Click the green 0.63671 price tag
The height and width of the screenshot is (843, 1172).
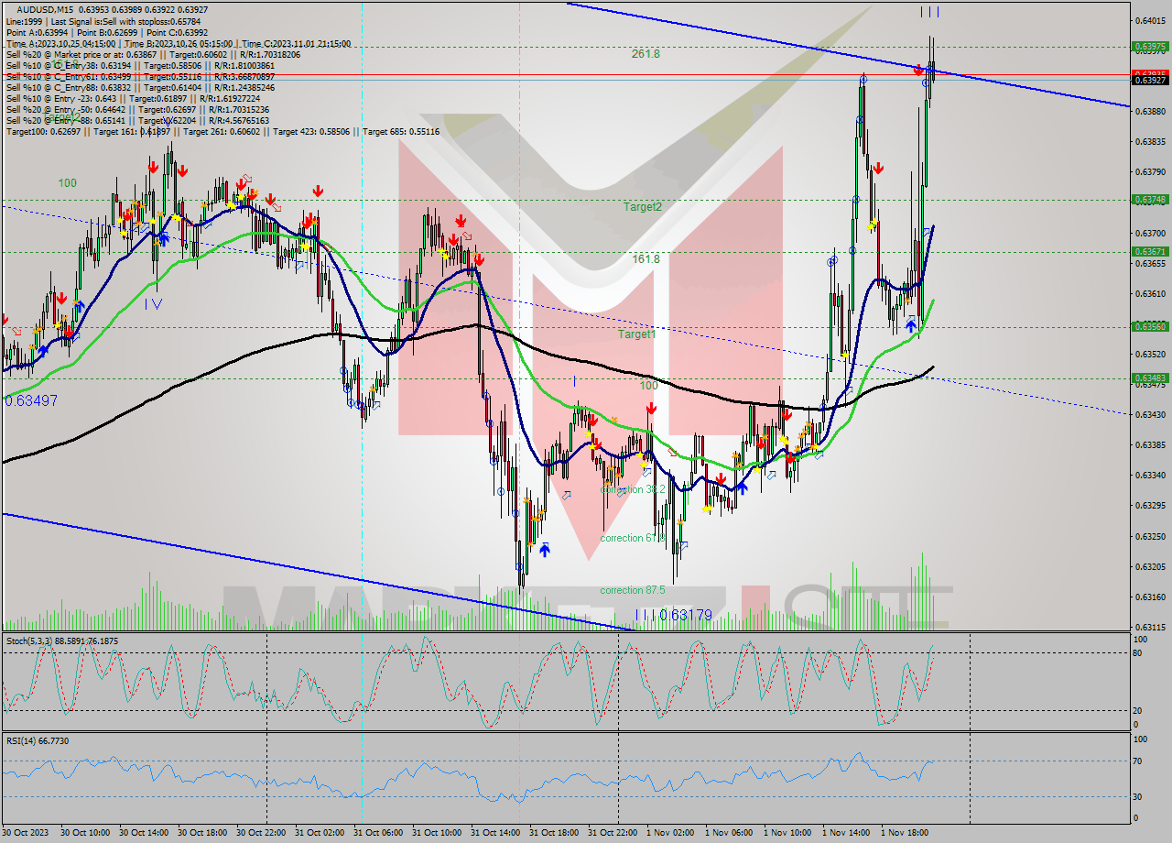coord(1150,251)
